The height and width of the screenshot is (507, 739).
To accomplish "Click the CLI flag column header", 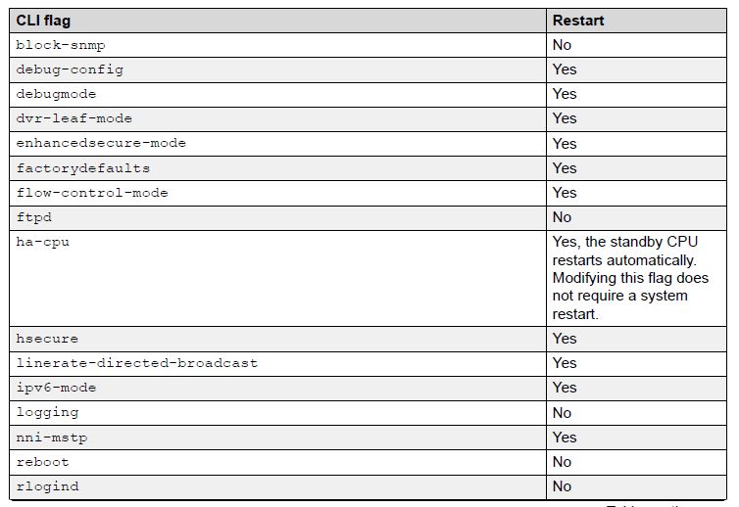I will coord(43,21).
